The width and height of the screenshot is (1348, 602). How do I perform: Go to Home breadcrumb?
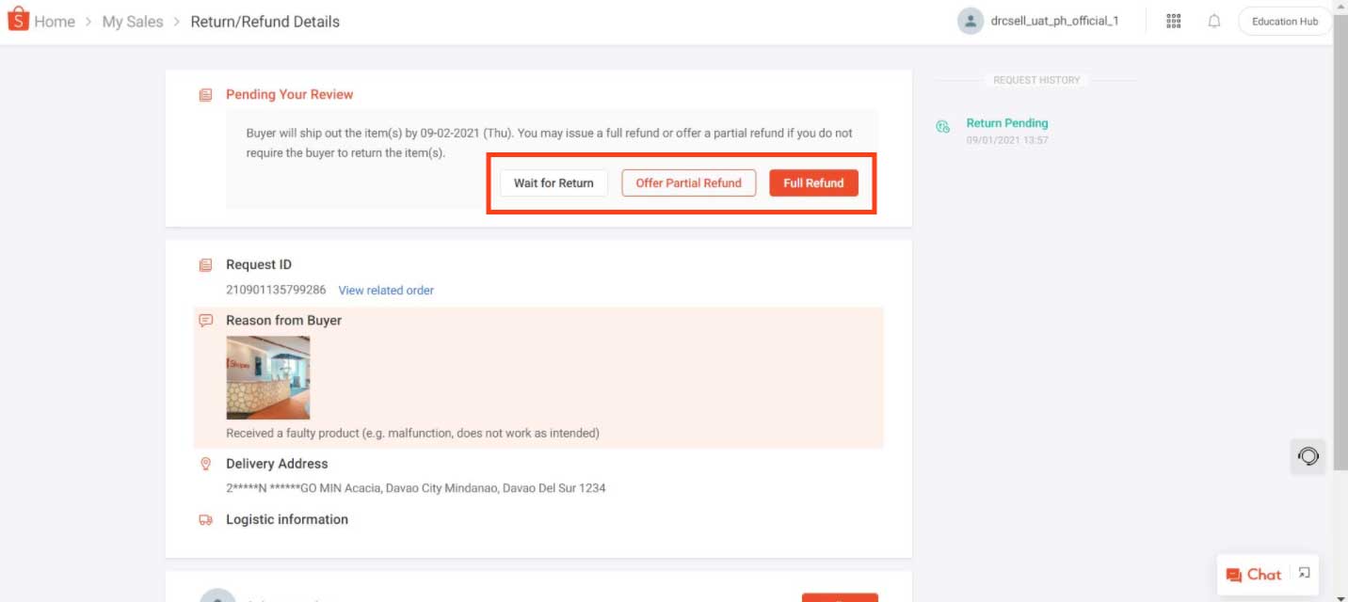pyautogui.click(x=55, y=22)
